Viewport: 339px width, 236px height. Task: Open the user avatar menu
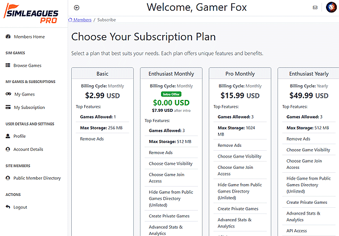point(330,7)
